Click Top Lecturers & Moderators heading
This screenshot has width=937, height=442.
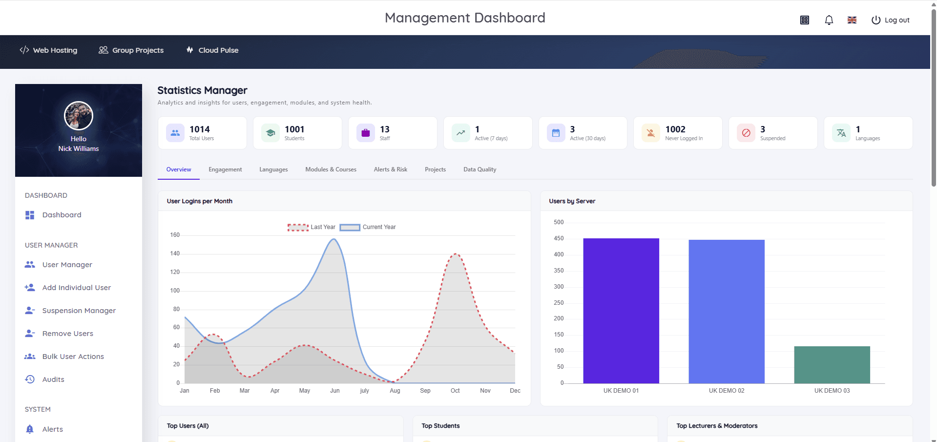pyautogui.click(x=717, y=426)
